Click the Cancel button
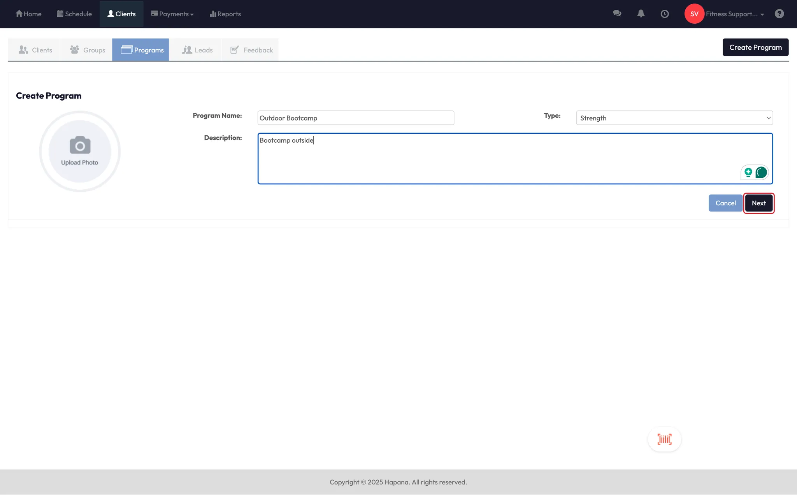797x495 pixels. click(725, 203)
